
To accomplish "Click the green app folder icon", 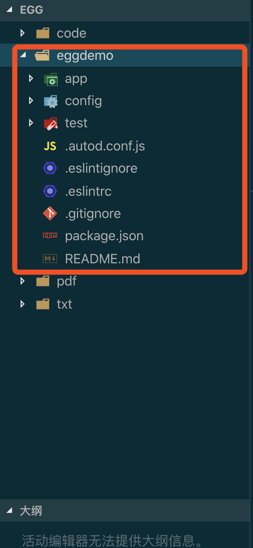I will 51,78.
